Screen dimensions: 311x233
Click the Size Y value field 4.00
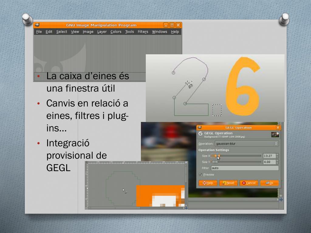coord(269,162)
